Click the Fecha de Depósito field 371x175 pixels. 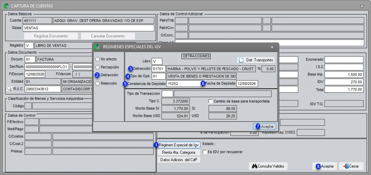[x=247, y=84]
